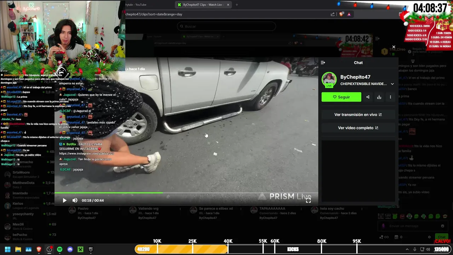Open Epic Games launcher from taskbar
453x255 pixels.
pyautogui.click(x=91, y=249)
